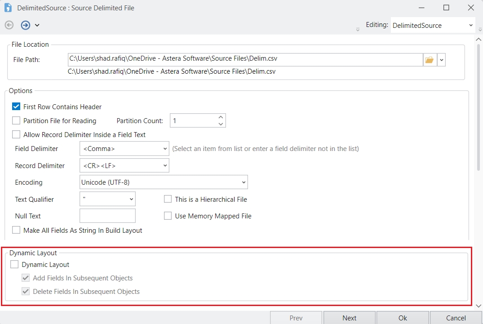The height and width of the screenshot is (324, 483).
Task: Click the back navigation arrow icon
Action: pyautogui.click(x=9, y=25)
